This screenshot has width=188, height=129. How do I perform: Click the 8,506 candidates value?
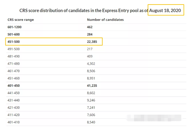[x=91, y=71]
